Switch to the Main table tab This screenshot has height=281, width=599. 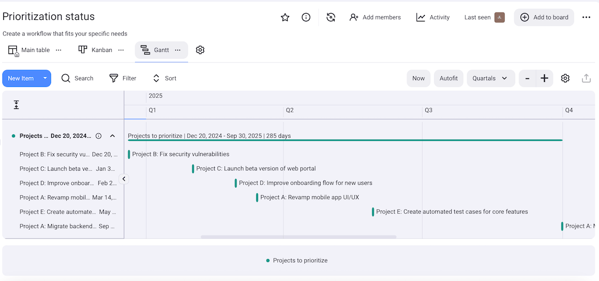point(29,50)
